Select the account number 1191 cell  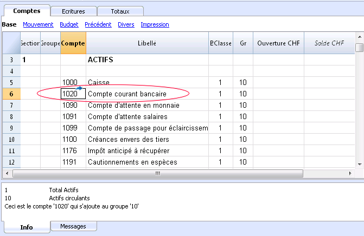pos(73,162)
